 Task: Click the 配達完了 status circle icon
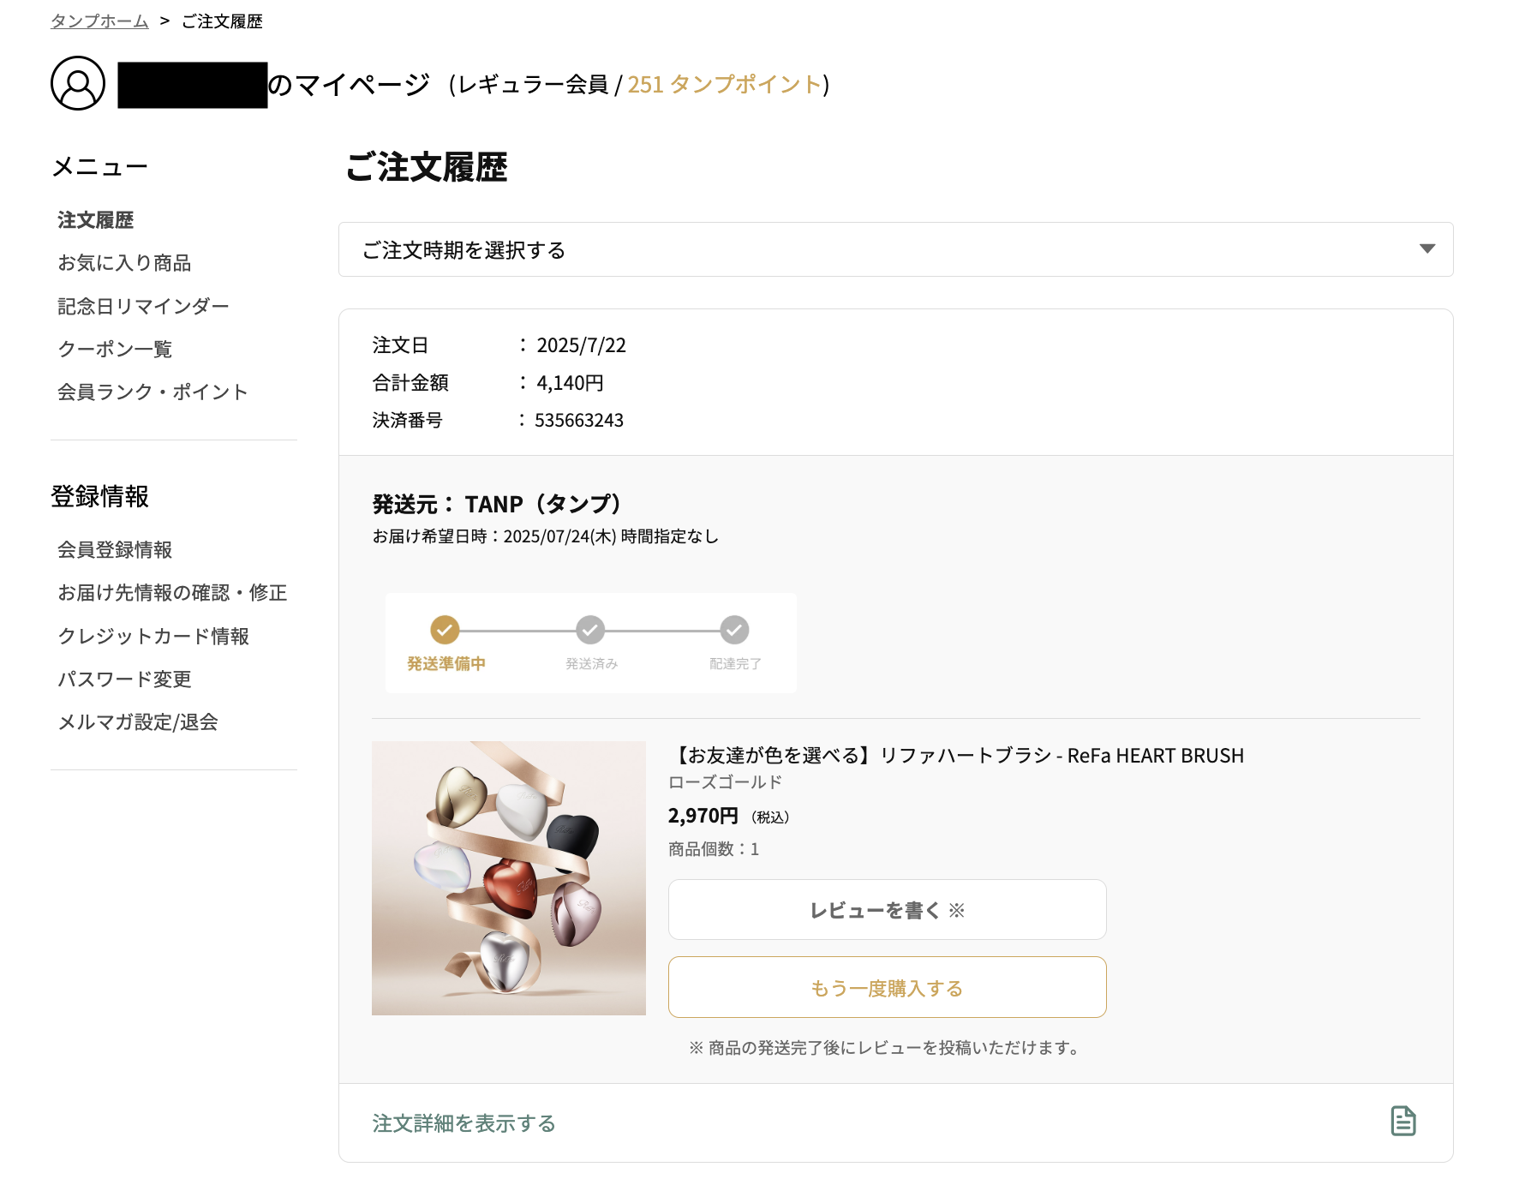[735, 630]
